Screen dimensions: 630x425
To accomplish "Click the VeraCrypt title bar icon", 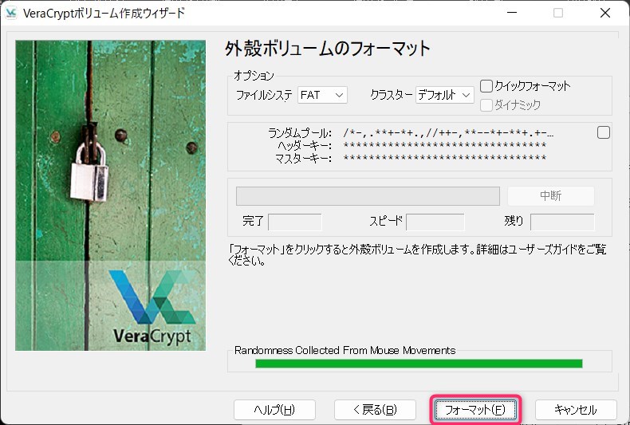I will pyautogui.click(x=11, y=13).
